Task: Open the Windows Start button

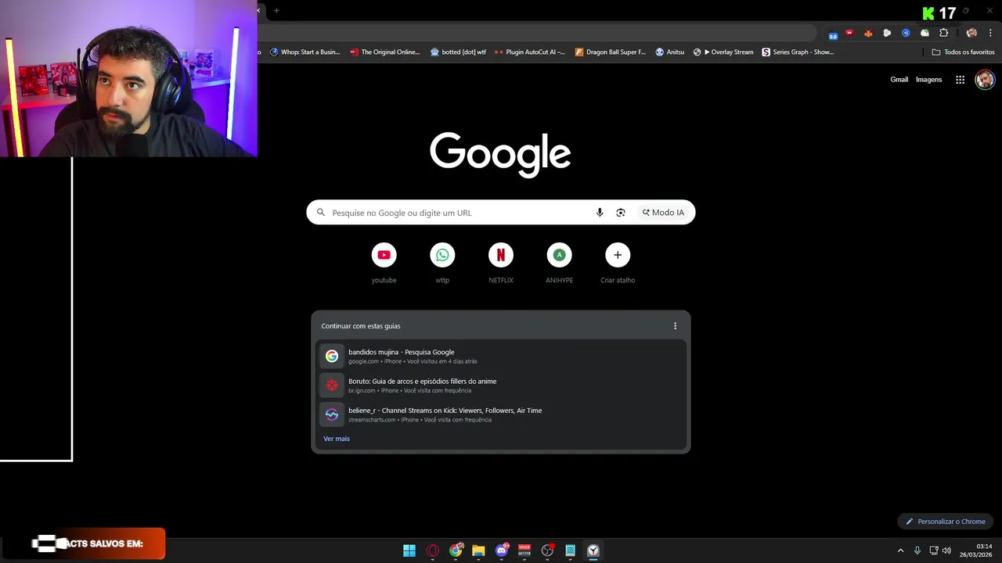Action: click(409, 550)
